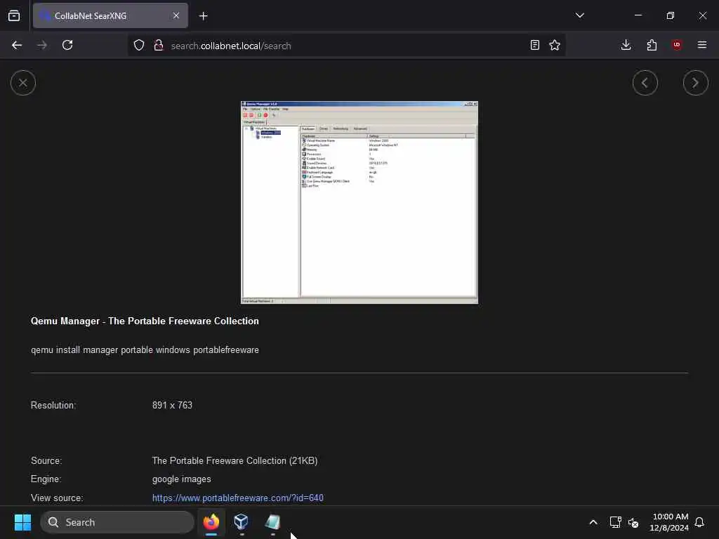Close the image detail overlay

pos(23,83)
